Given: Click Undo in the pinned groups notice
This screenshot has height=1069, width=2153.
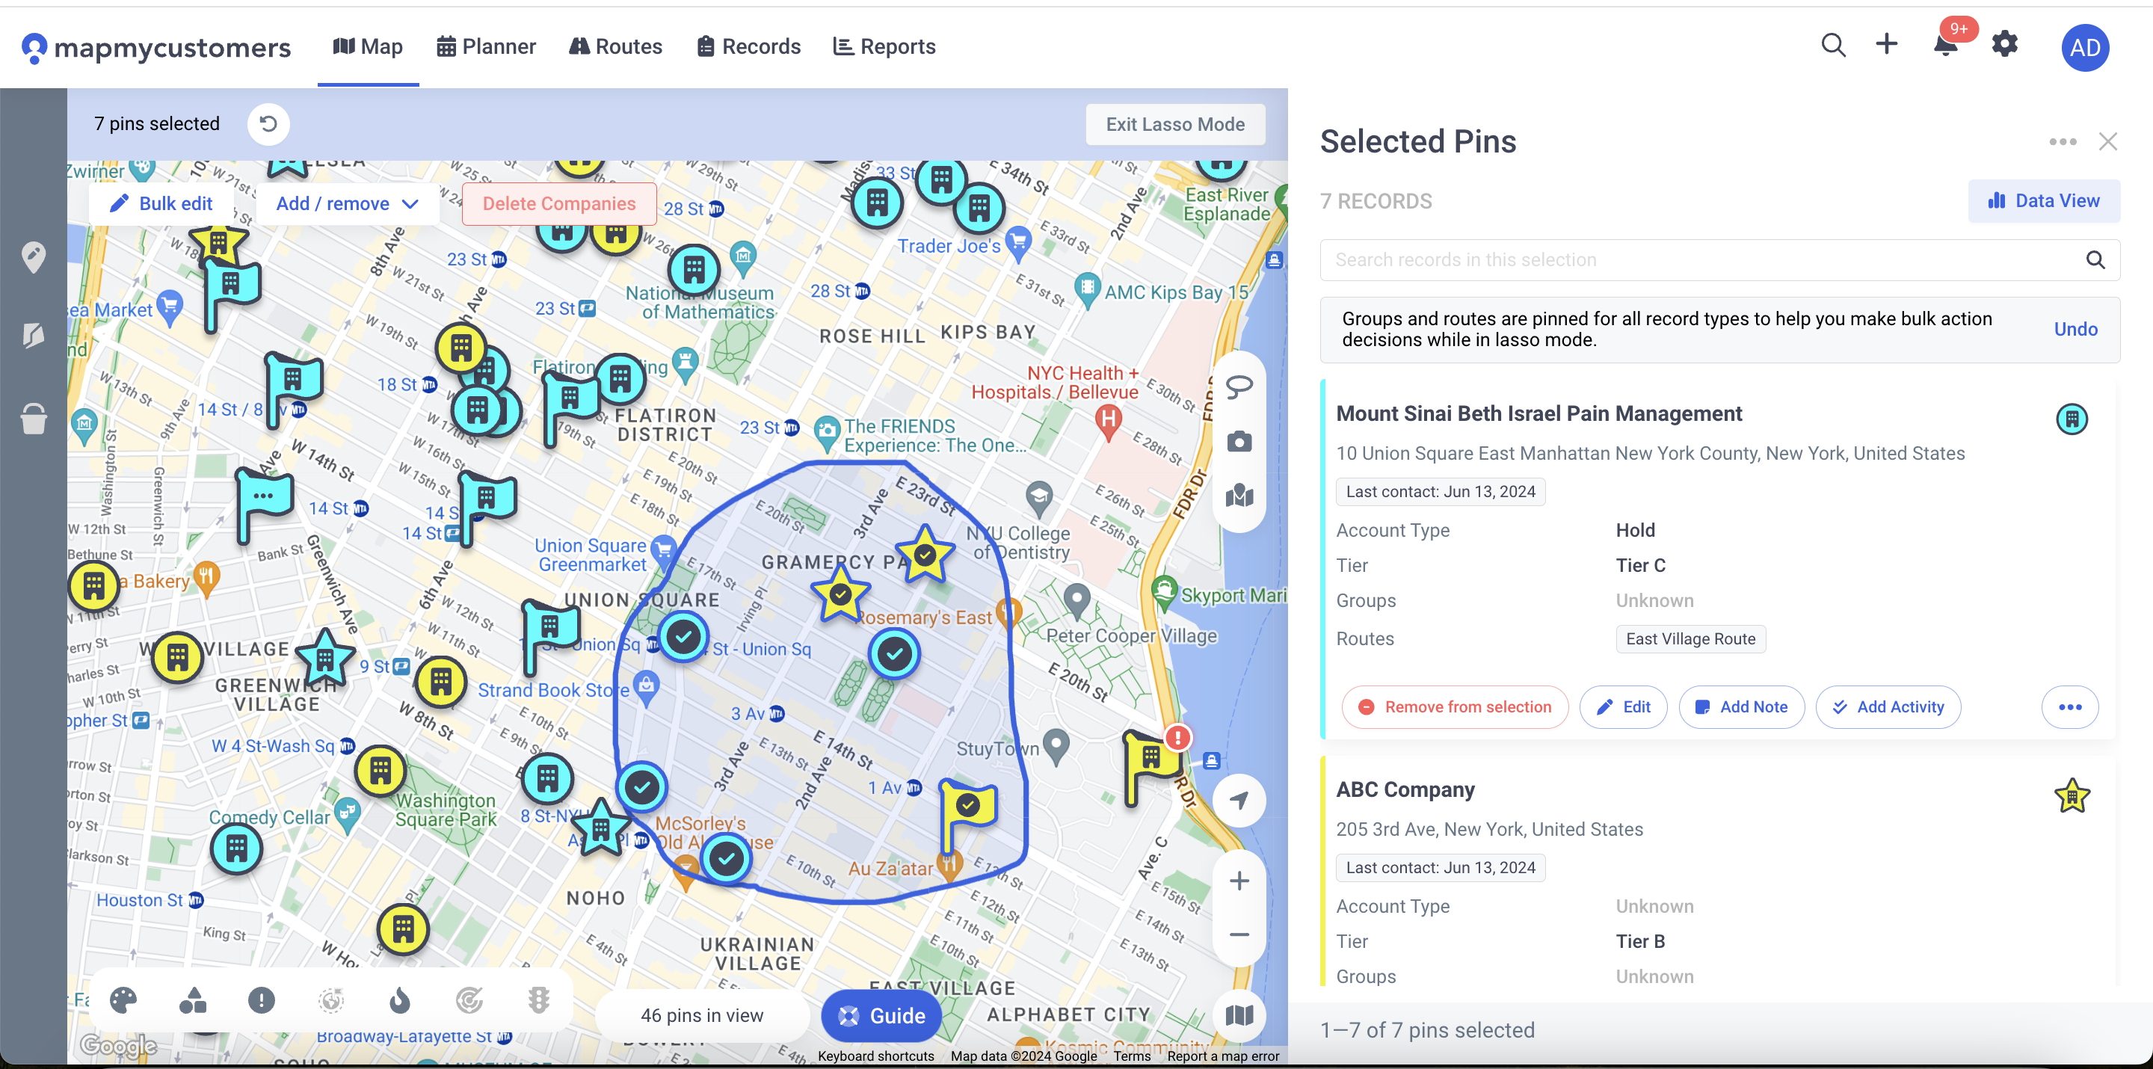Looking at the screenshot, I should [2075, 330].
